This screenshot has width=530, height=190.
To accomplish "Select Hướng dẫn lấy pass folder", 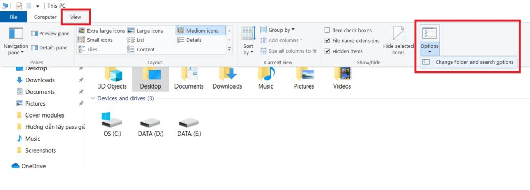I will click(51, 127).
